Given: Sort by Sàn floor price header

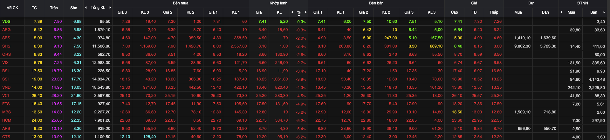Looking at the screenshot, I should (x=74, y=8).
